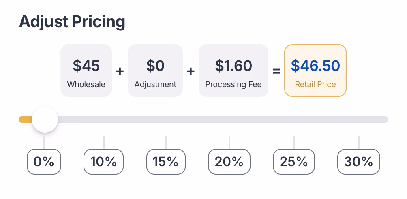This screenshot has height=199, width=407.
Task: Click the tick mark above 30%
Action: click(359, 142)
